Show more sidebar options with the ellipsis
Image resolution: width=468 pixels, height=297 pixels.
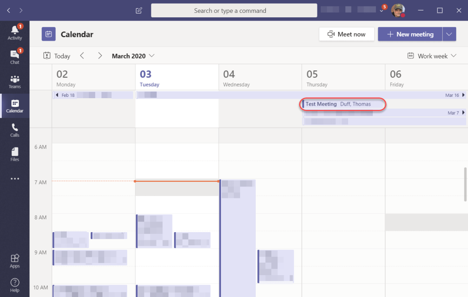pyautogui.click(x=14, y=179)
